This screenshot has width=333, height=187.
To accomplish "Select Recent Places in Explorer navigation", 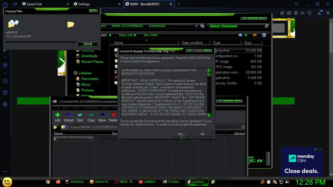I will coord(92,62).
